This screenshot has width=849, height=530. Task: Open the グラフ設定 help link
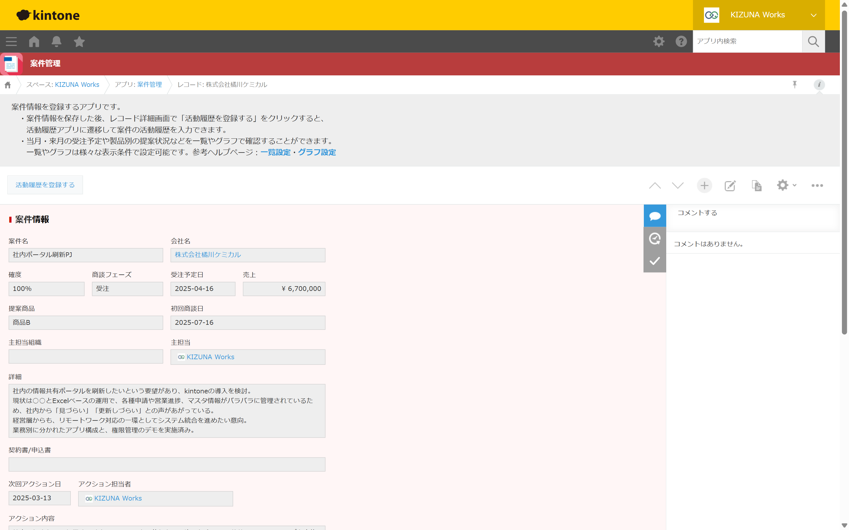coord(317,152)
